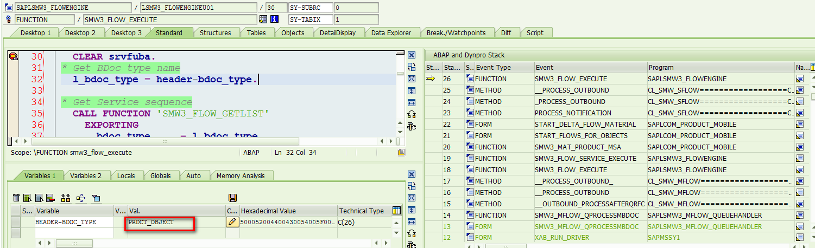Image resolution: width=815 pixels, height=248 pixels.
Task: Click the delete (trash) icon in variables toolbar
Action: tap(16, 198)
